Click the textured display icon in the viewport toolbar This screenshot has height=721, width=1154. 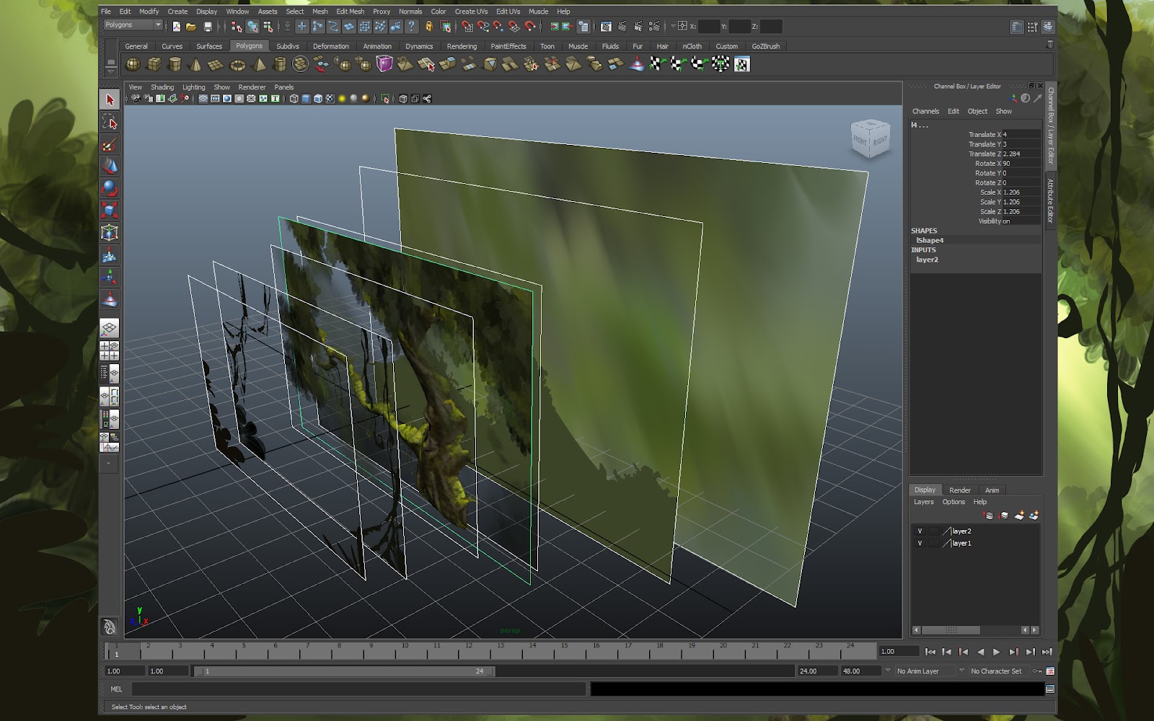pyautogui.click(x=330, y=97)
